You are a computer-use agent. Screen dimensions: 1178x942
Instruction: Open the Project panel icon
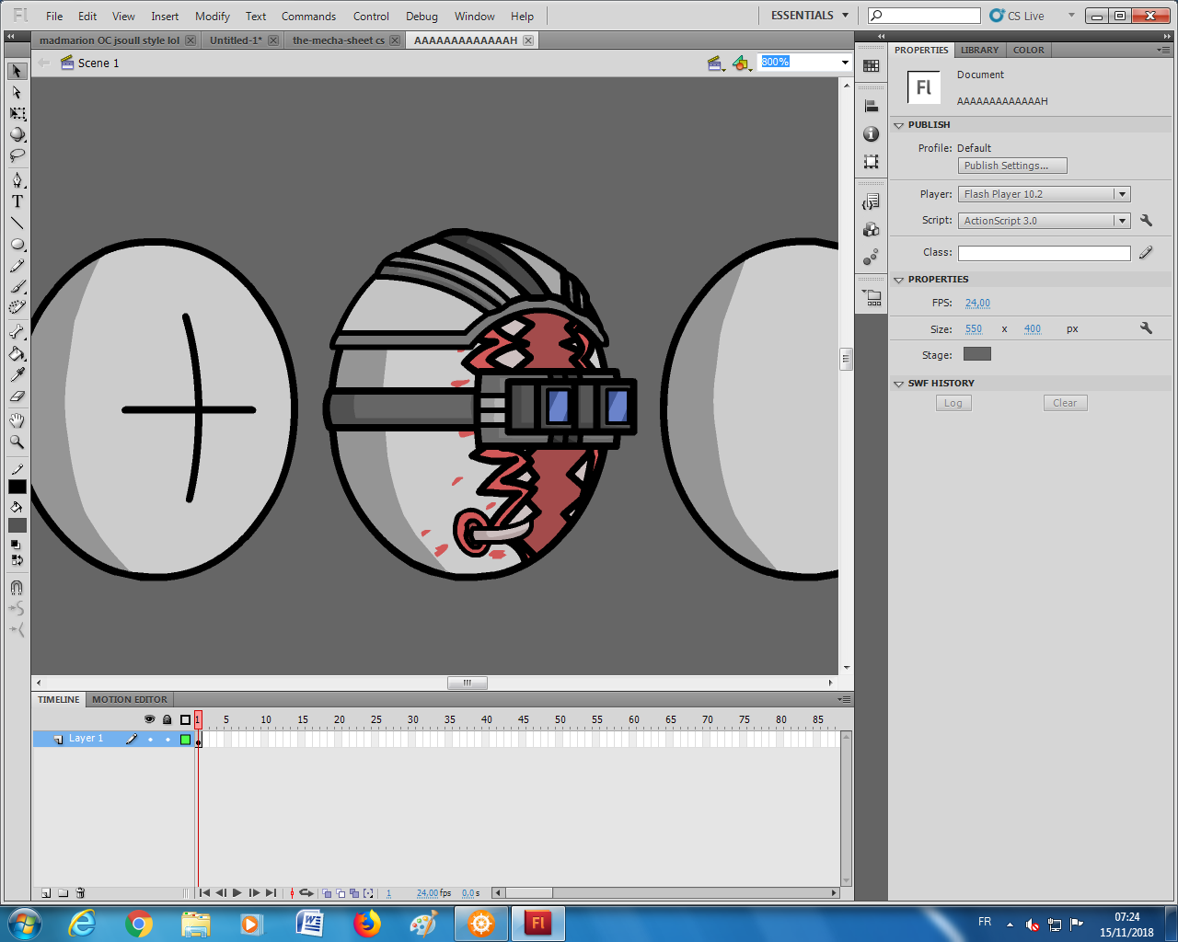click(872, 298)
